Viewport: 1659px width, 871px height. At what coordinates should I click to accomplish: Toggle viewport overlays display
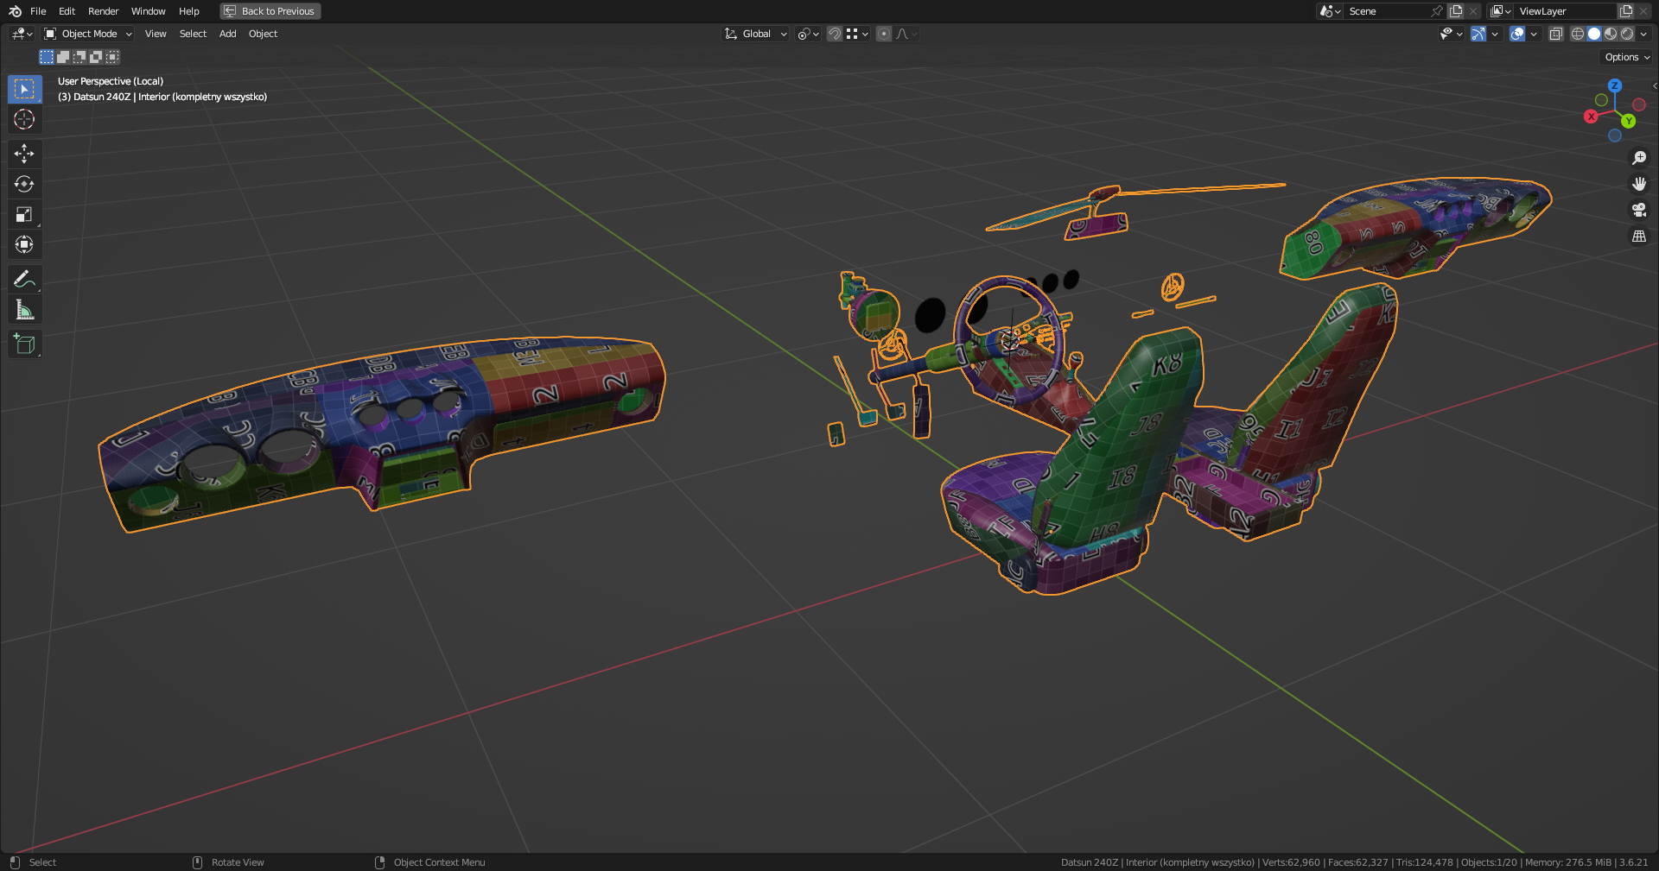tap(1517, 34)
